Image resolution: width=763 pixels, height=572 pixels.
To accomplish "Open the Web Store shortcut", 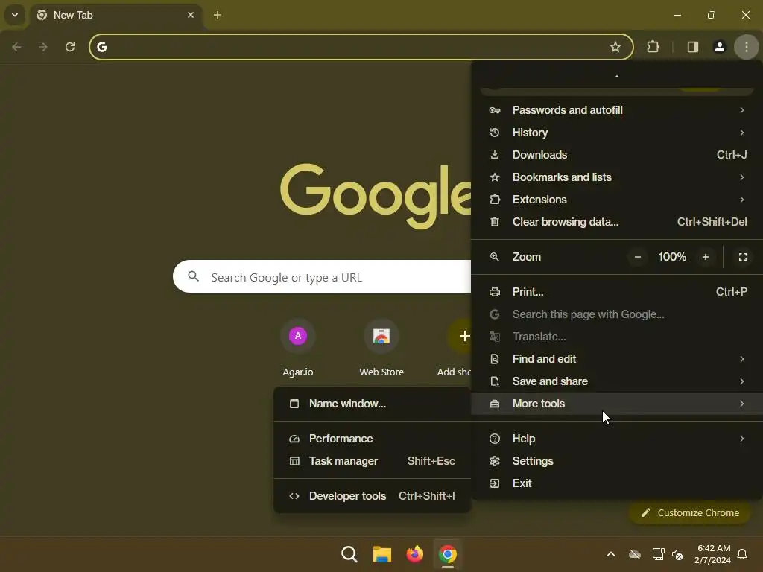I will 381,349.
